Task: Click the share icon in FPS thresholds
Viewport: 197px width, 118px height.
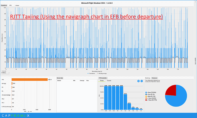Action: click(142, 81)
